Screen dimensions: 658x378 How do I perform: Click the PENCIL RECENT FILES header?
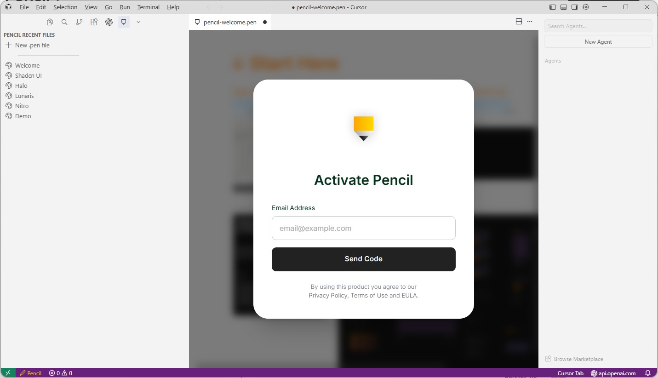pos(29,35)
